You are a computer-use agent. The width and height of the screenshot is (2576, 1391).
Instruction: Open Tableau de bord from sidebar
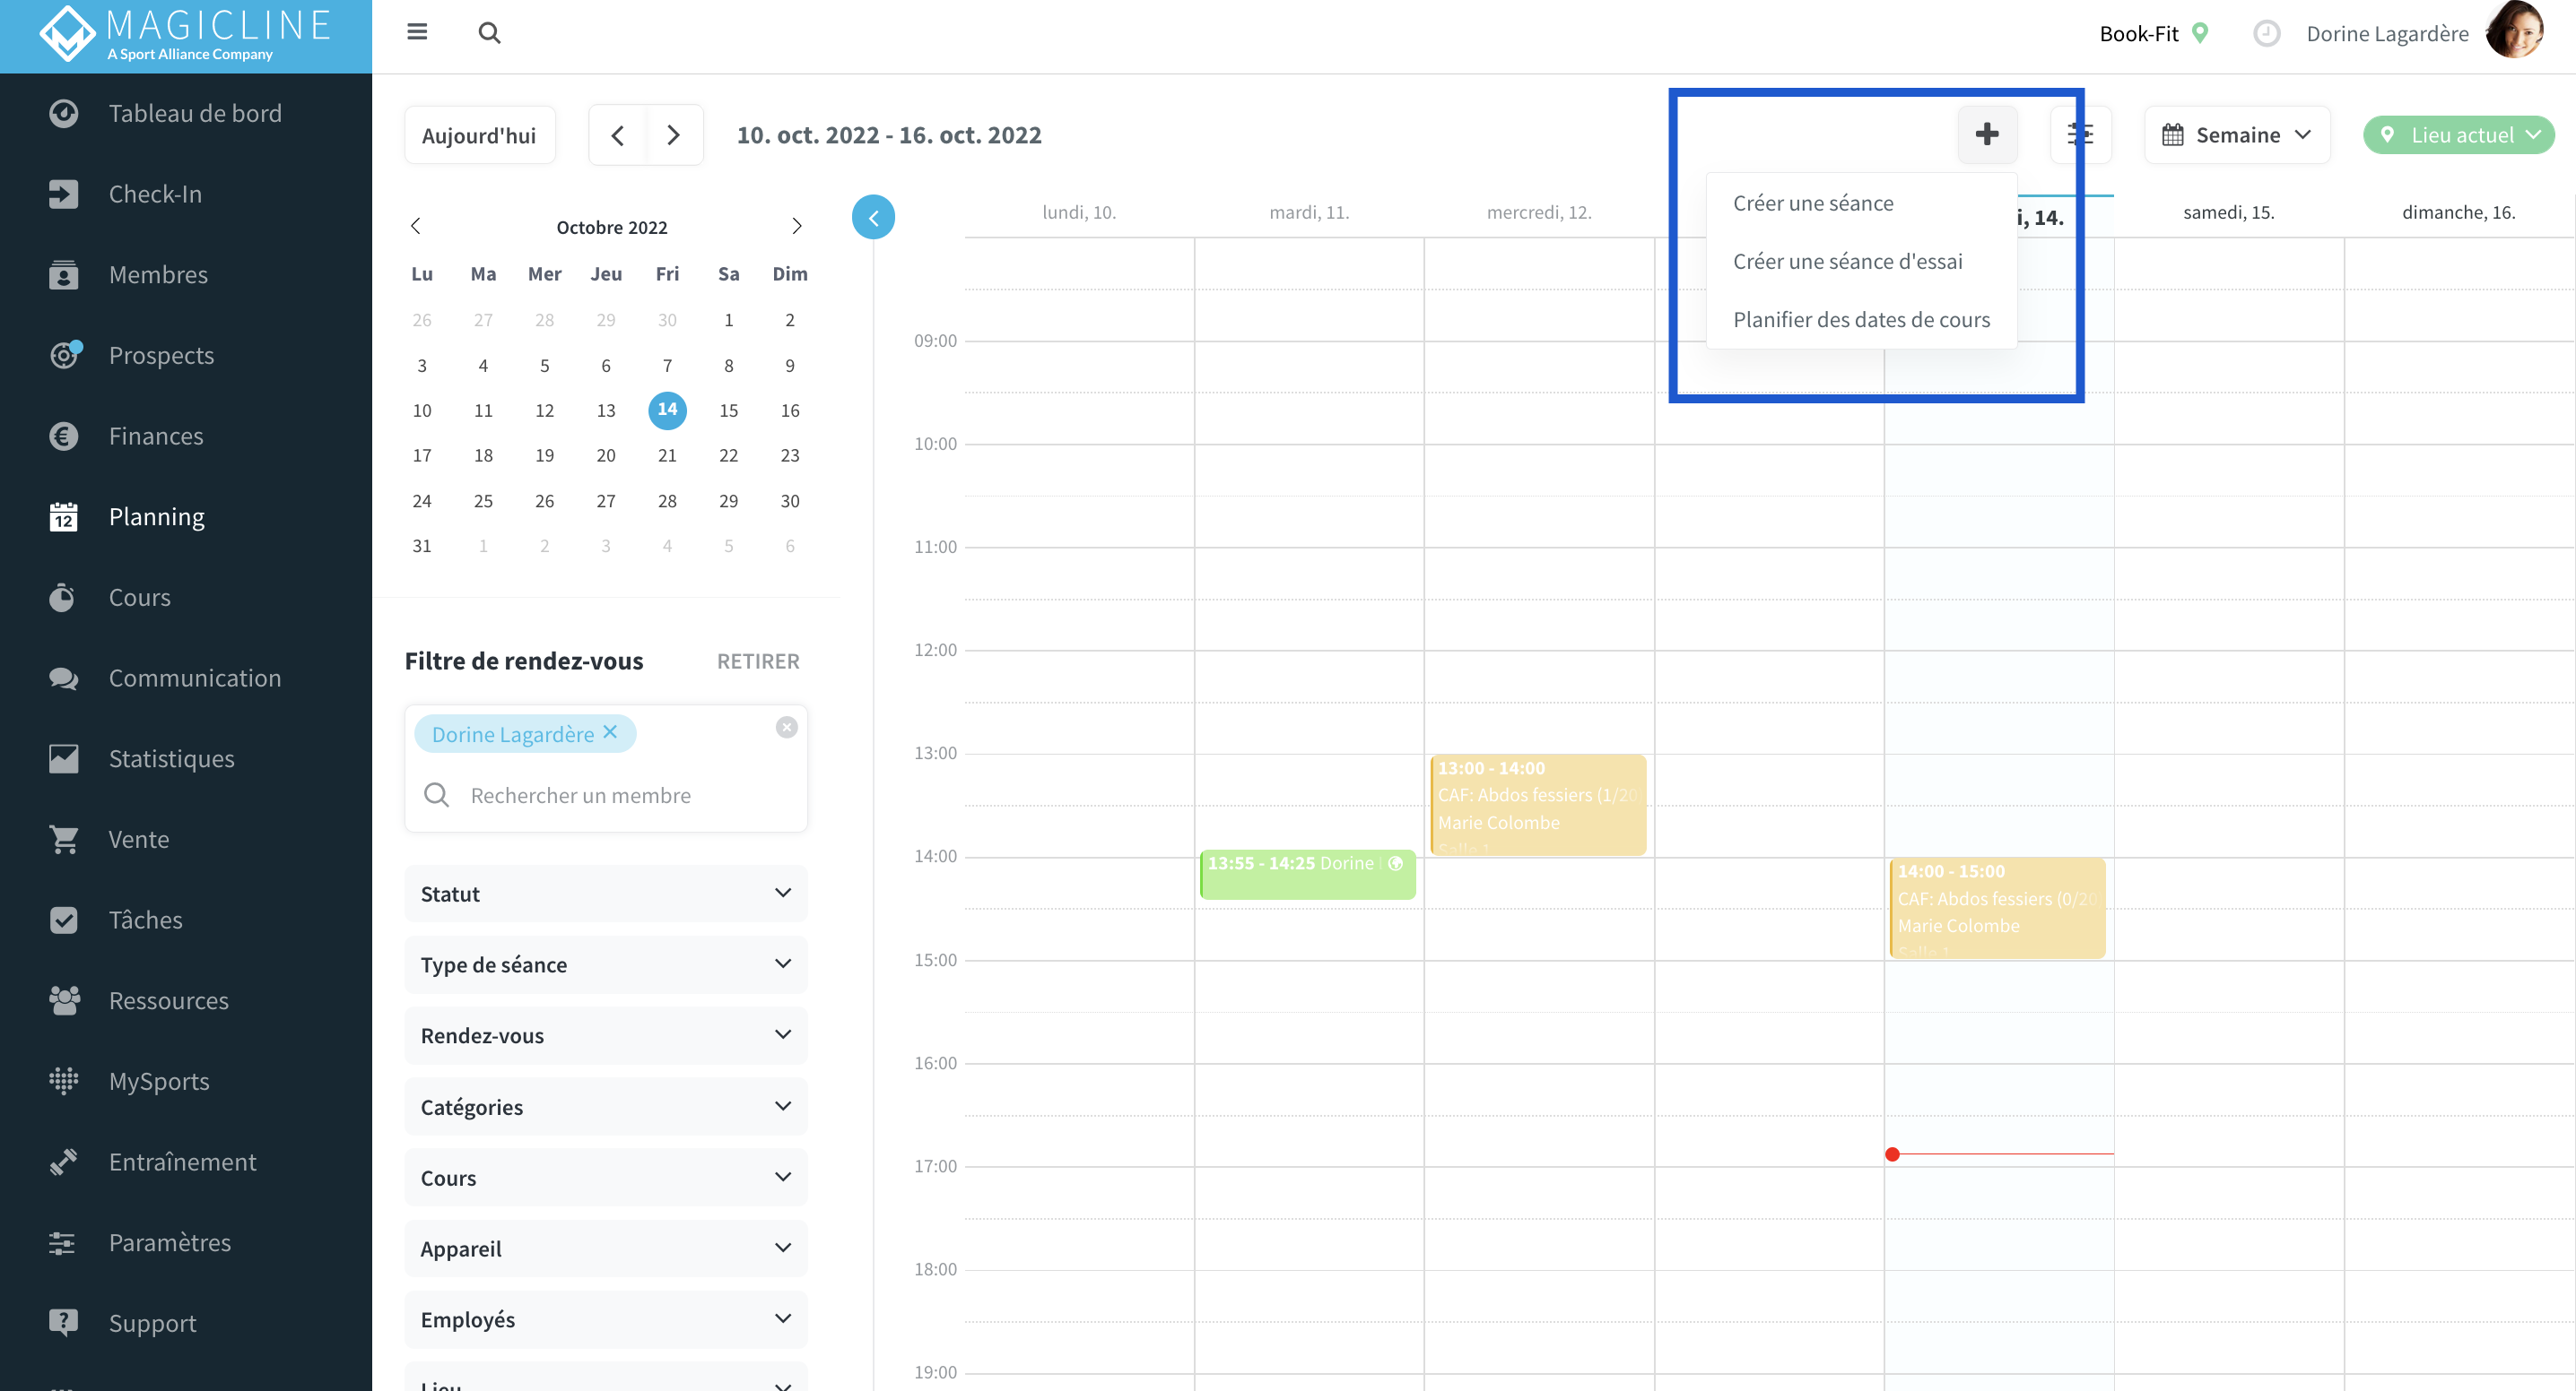tap(186, 113)
